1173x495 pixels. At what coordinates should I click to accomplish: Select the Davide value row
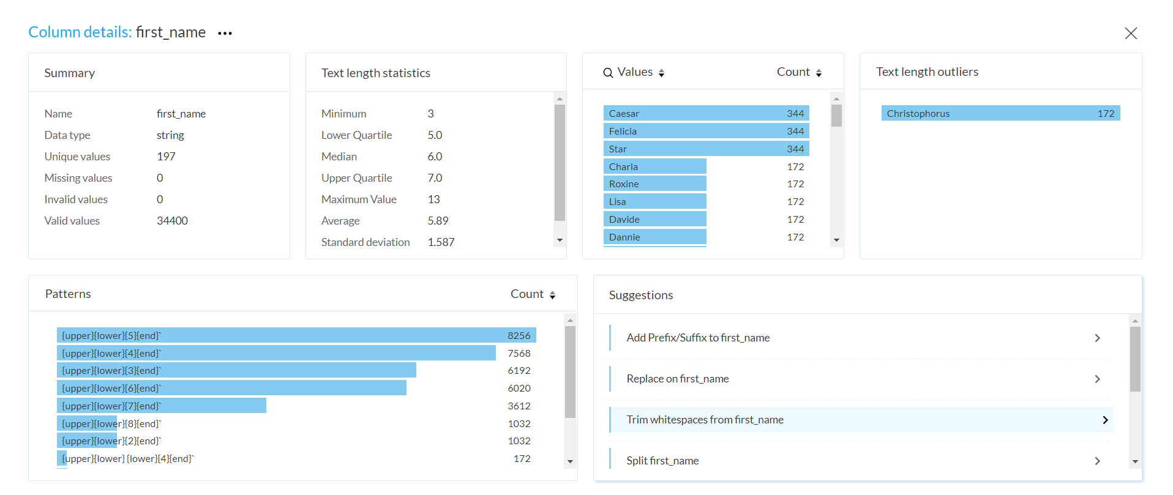click(706, 219)
